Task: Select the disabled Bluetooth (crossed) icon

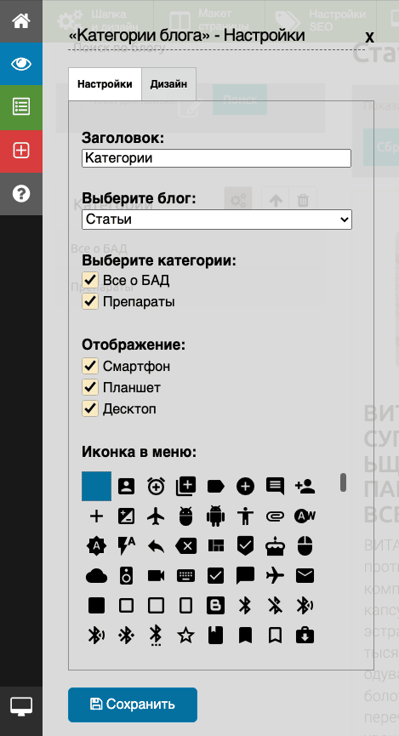Action: pos(275,606)
